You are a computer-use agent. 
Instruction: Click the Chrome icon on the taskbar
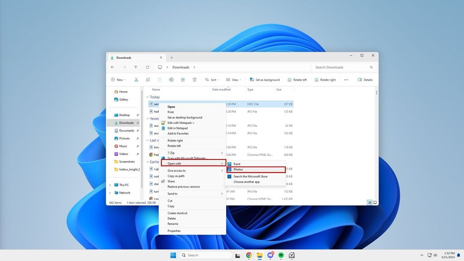(248, 255)
